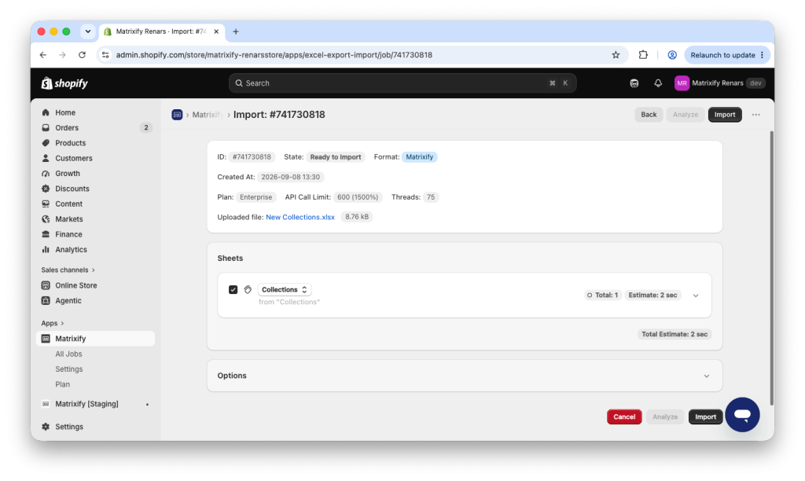Open tab search dropdown arrow
805x481 pixels.
tap(88, 31)
